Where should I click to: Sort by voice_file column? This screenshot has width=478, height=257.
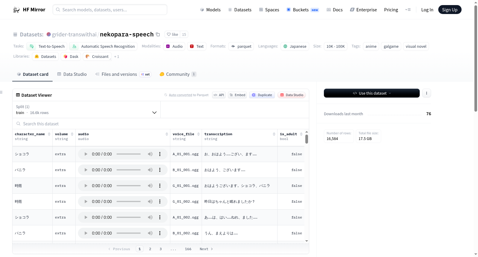[198, 134]
